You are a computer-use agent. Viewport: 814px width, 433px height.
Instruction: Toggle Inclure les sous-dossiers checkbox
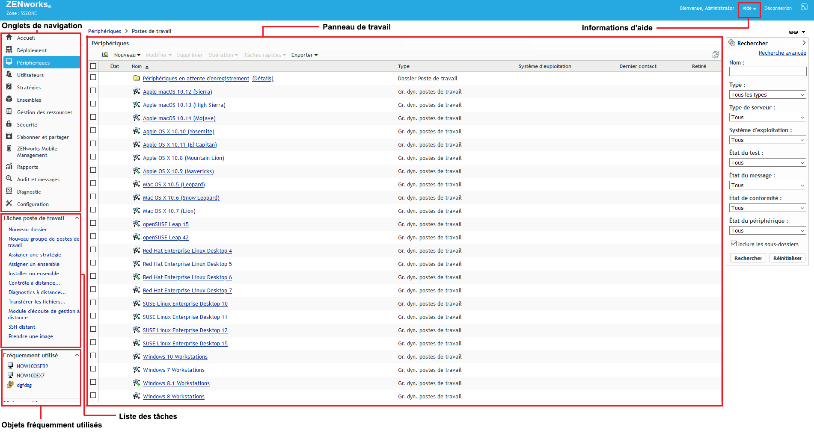pos(734,244)
